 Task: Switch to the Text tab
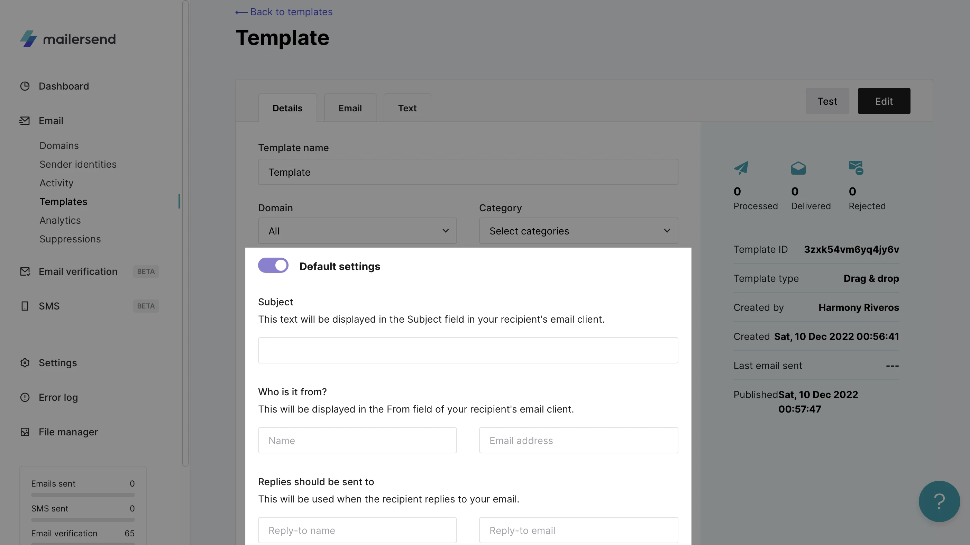(407, 108)
